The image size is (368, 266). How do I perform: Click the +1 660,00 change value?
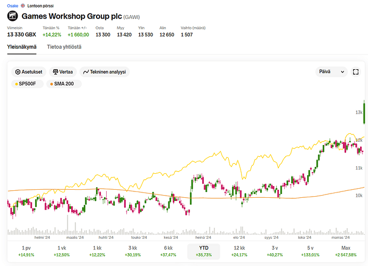[x=78, y=35]
